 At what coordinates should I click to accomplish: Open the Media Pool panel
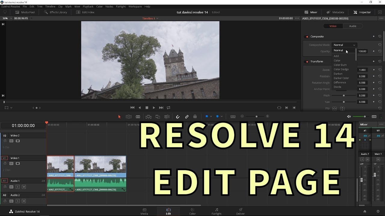point(25,12)
